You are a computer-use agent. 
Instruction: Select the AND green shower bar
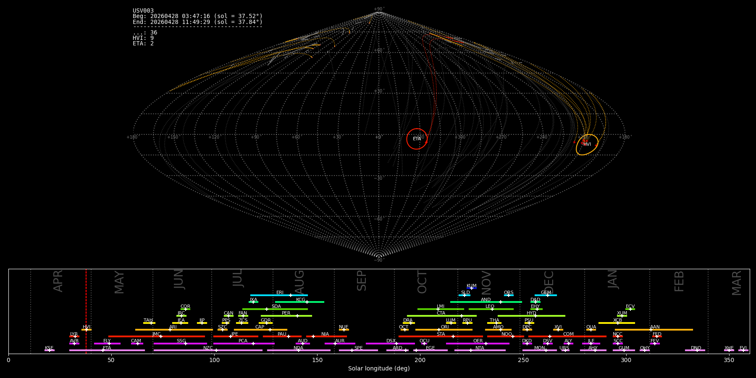tap(486, 302)
